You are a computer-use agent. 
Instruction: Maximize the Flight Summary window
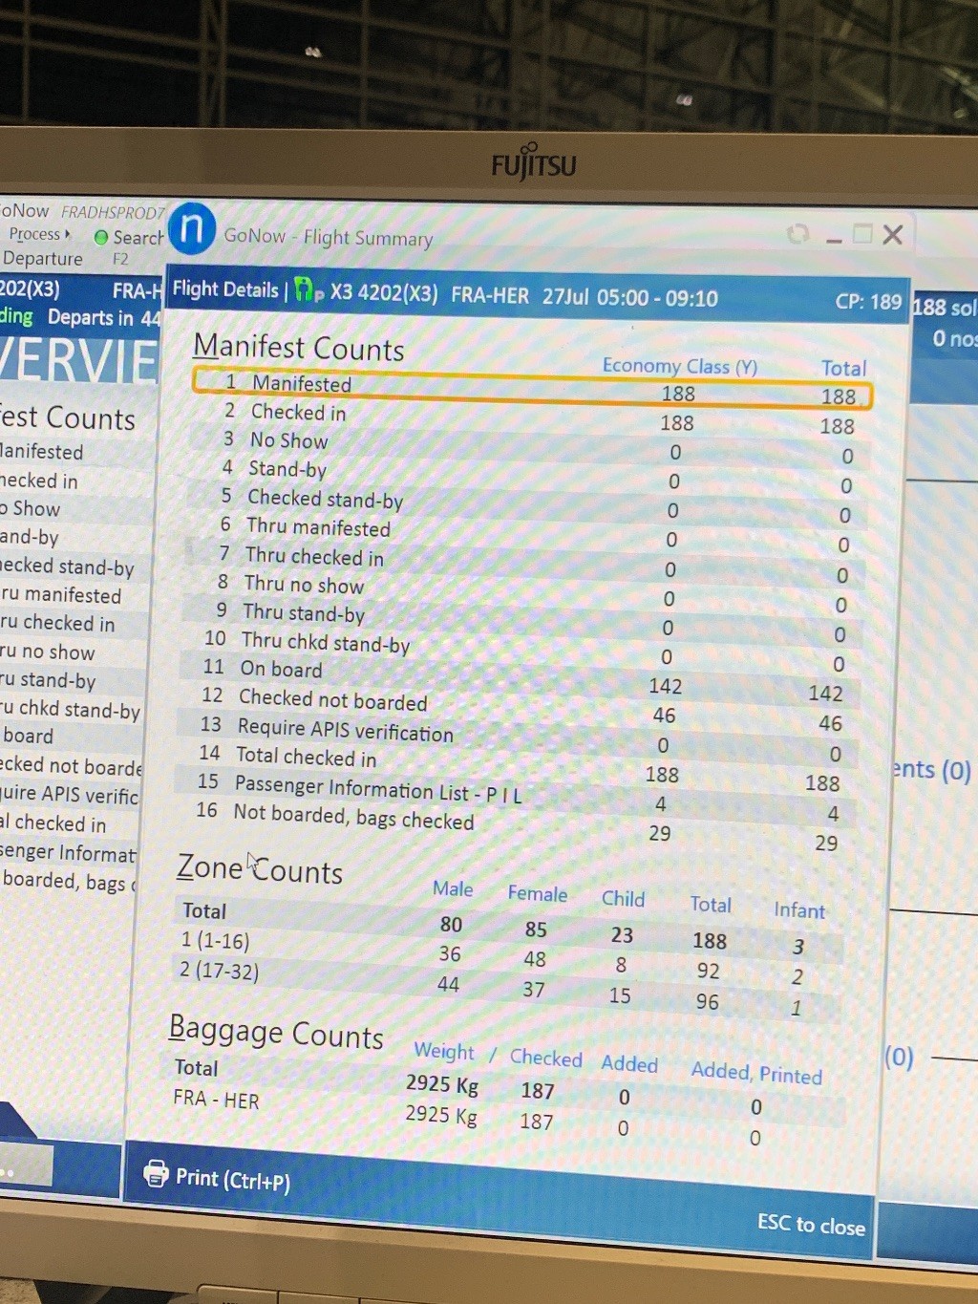click(862, 234)
